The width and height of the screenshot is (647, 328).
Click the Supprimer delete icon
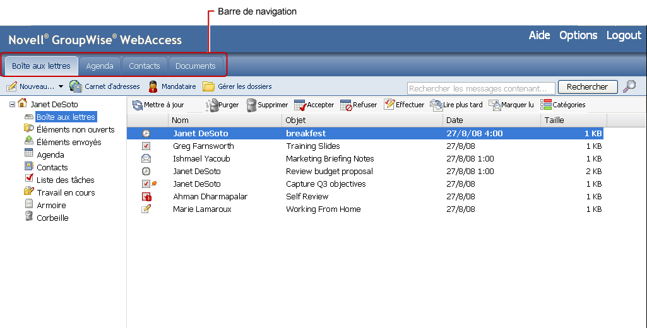pyautogui.click(x=251, y=105)
